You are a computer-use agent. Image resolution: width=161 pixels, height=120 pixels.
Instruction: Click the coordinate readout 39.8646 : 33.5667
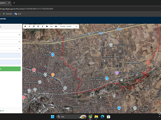66,26
